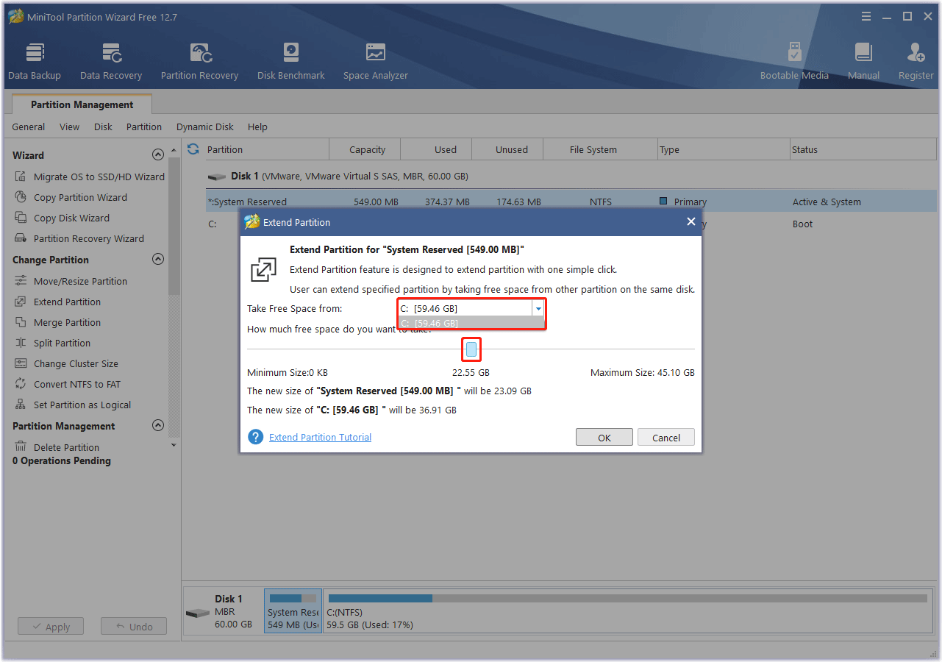This screenshot has width=942, height=662.
Task: Click the Split Partition icon
Action: [x=21, y=343]
